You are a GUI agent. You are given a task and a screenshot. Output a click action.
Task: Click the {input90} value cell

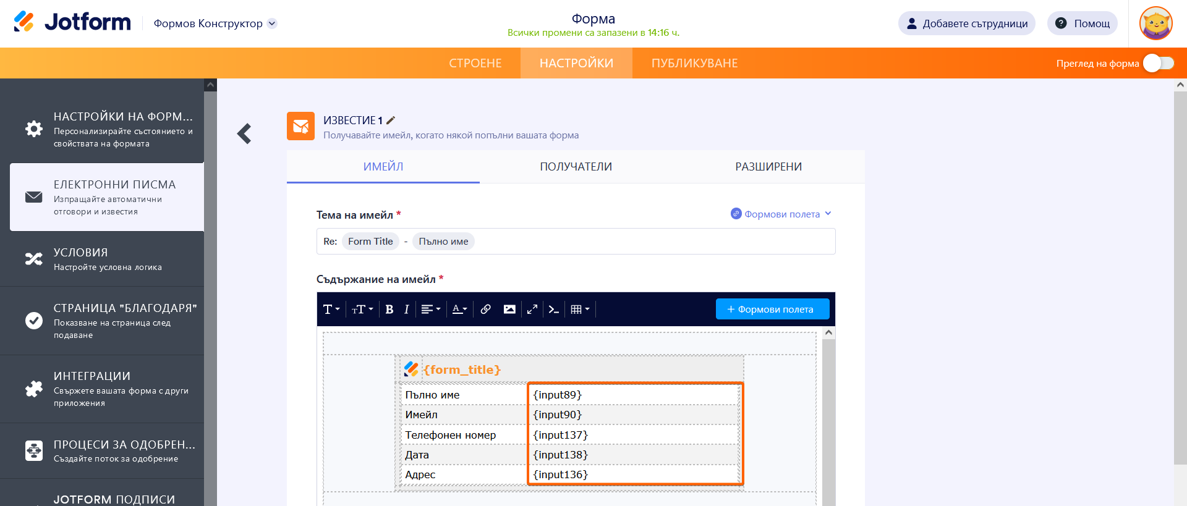click(x=634, y=415)
